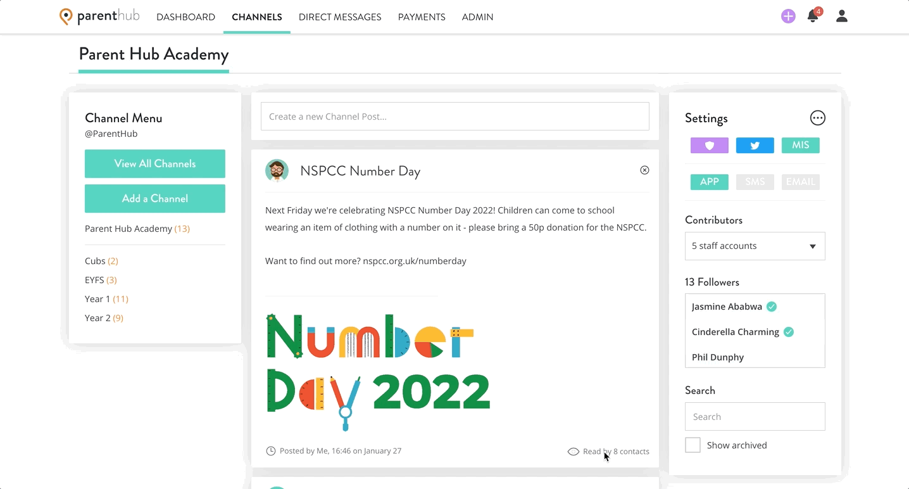The image size is (909, 489).
Task: Open the ParentHub logo home link
Action: 99,16
